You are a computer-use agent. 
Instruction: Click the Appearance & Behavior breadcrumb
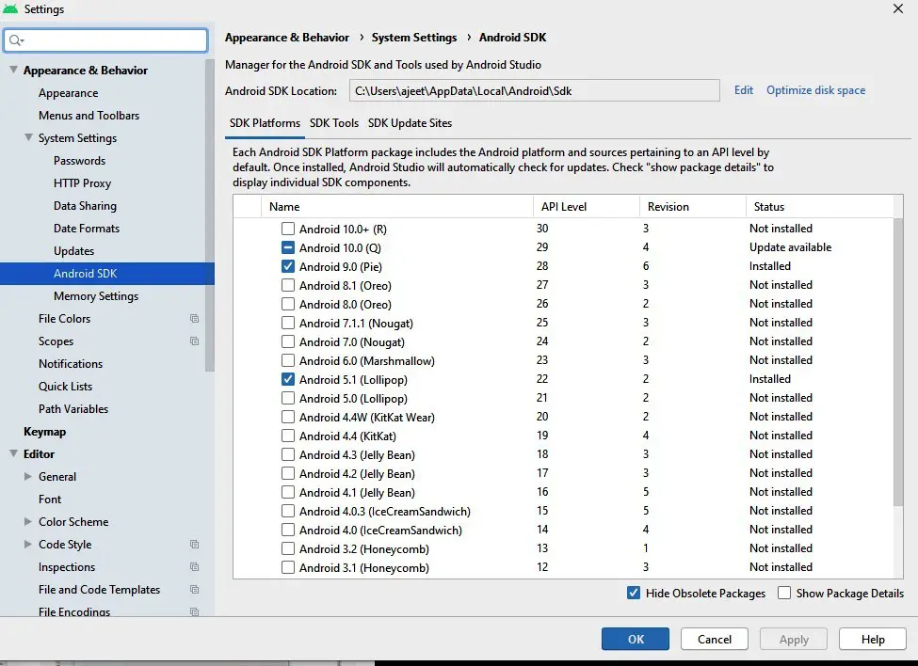coord(287,38)
